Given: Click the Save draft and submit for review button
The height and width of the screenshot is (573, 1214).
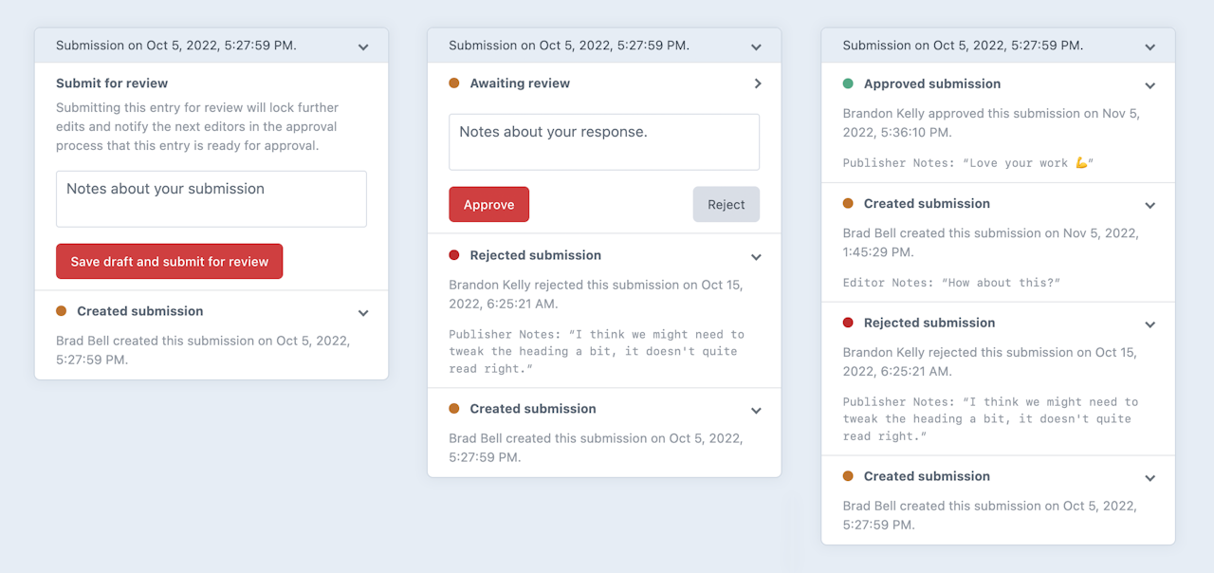Looking at the screenshot, I should point(169,262).
